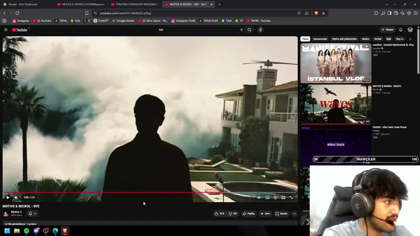Start voice search with the microphone
Image resolution: width=420 pixels, height=236 pixels.
point(261,30)
